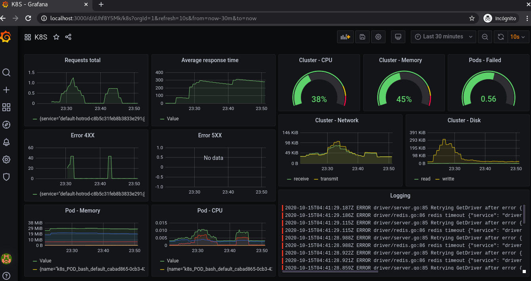Screen dimensions: 531x281
Task: Open the Dashboards grid icon in sidebar
Action: (x=6, y=107)
